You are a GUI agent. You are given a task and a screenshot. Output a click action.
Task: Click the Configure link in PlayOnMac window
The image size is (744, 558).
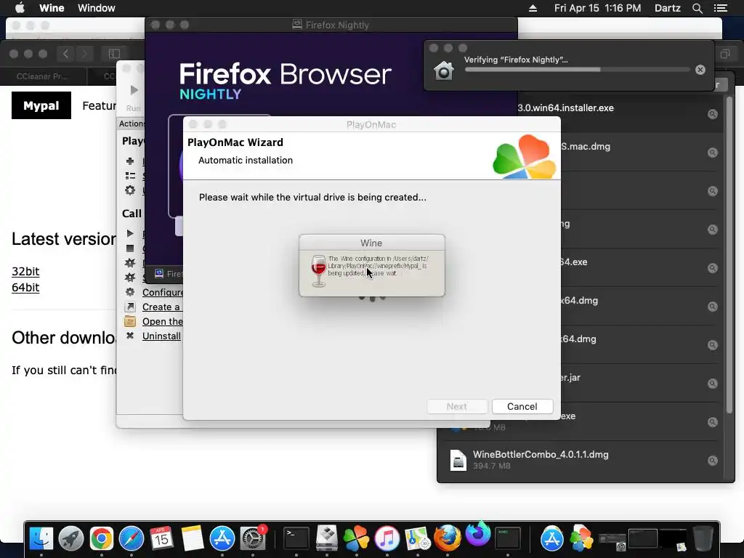point(162,292)
